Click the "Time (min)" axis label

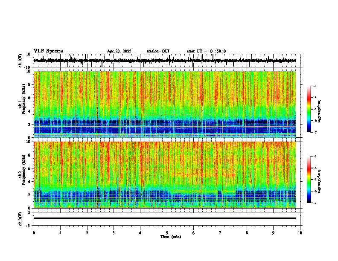click(171, 237)
